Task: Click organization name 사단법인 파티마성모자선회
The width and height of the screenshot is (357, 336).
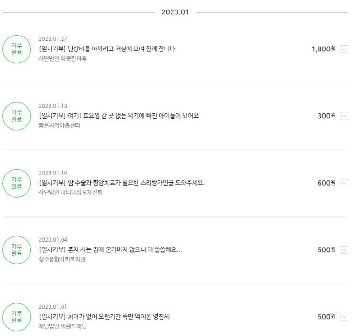Action: click(x=70, y=193)
